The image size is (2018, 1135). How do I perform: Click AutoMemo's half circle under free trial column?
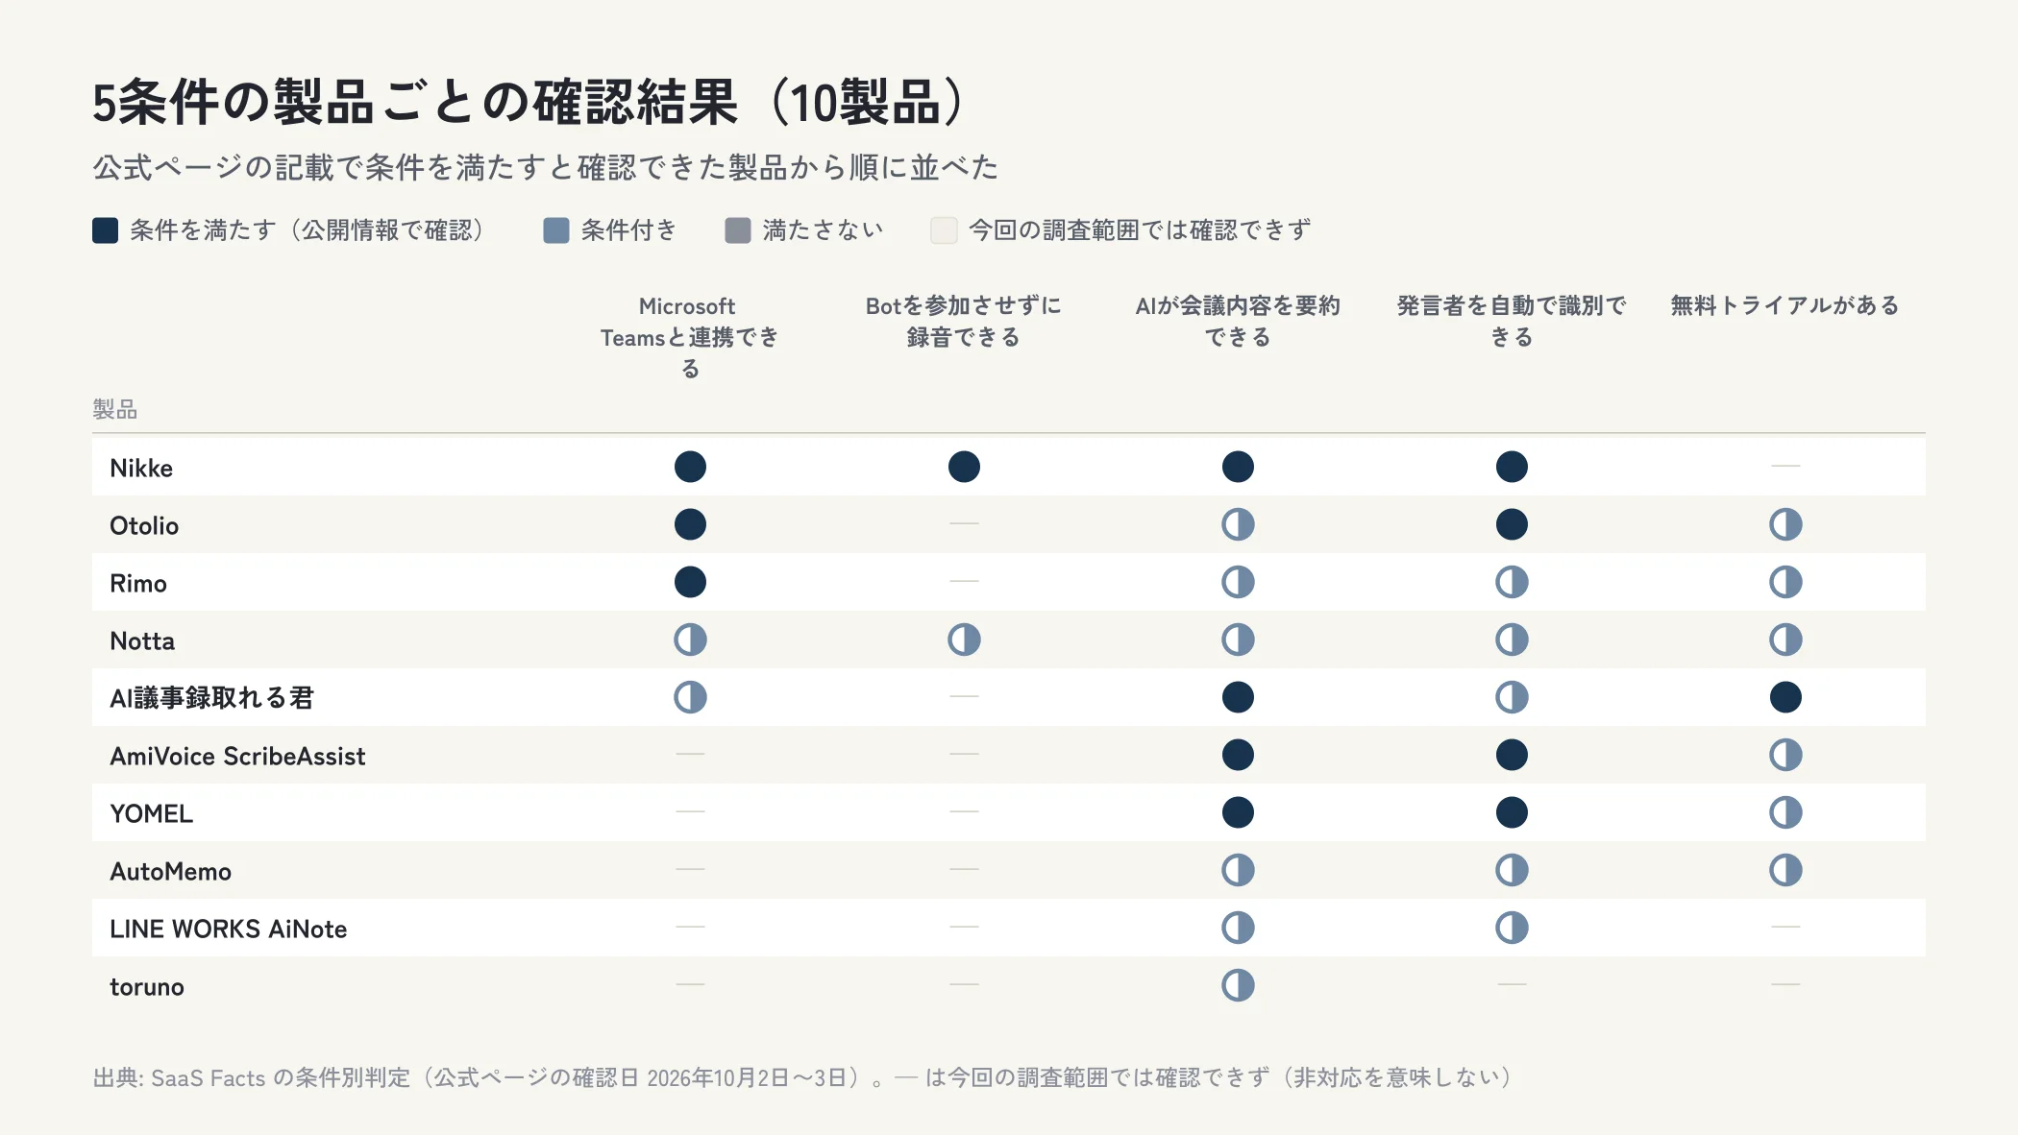pyautogui.click(x=1785, y=870)
